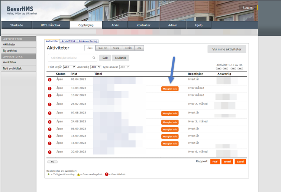
Task: Open the 'Ansvarlig' filter dropdown
Action: point(96,67)
